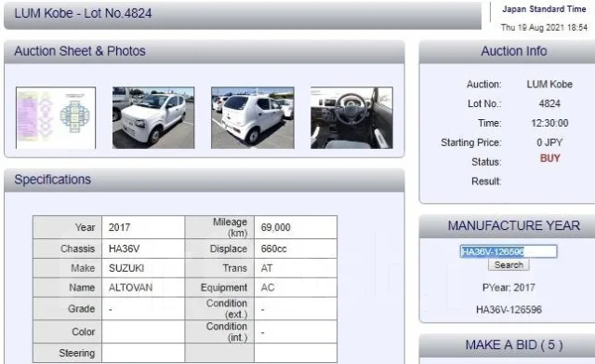Click the Make value SUZUKI cell
This screenshot has height=364, width=595.
[x=143, y=268]
